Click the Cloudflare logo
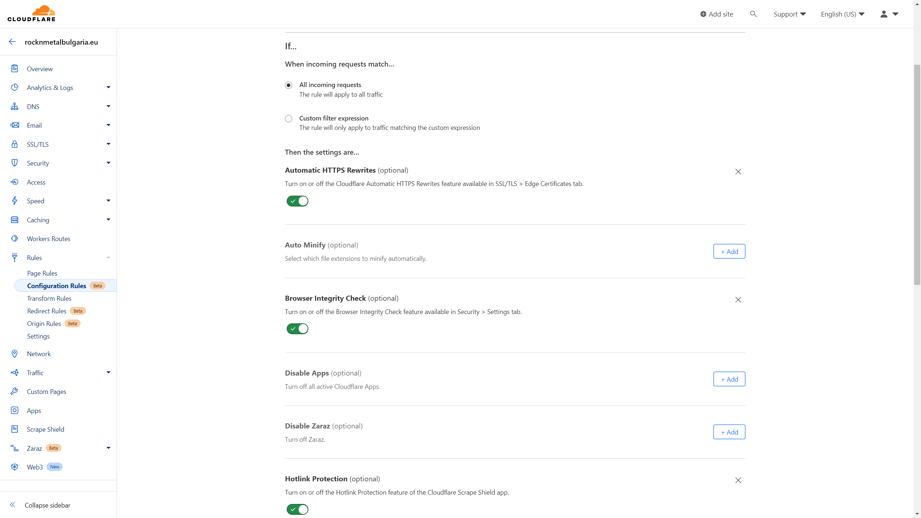Viewport: 921px width, 518px height. [32, 13]
